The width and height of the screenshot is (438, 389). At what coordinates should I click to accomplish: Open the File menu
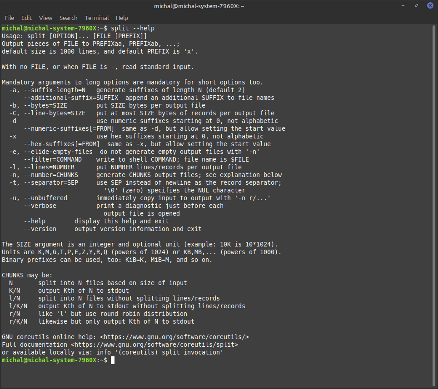9,18
